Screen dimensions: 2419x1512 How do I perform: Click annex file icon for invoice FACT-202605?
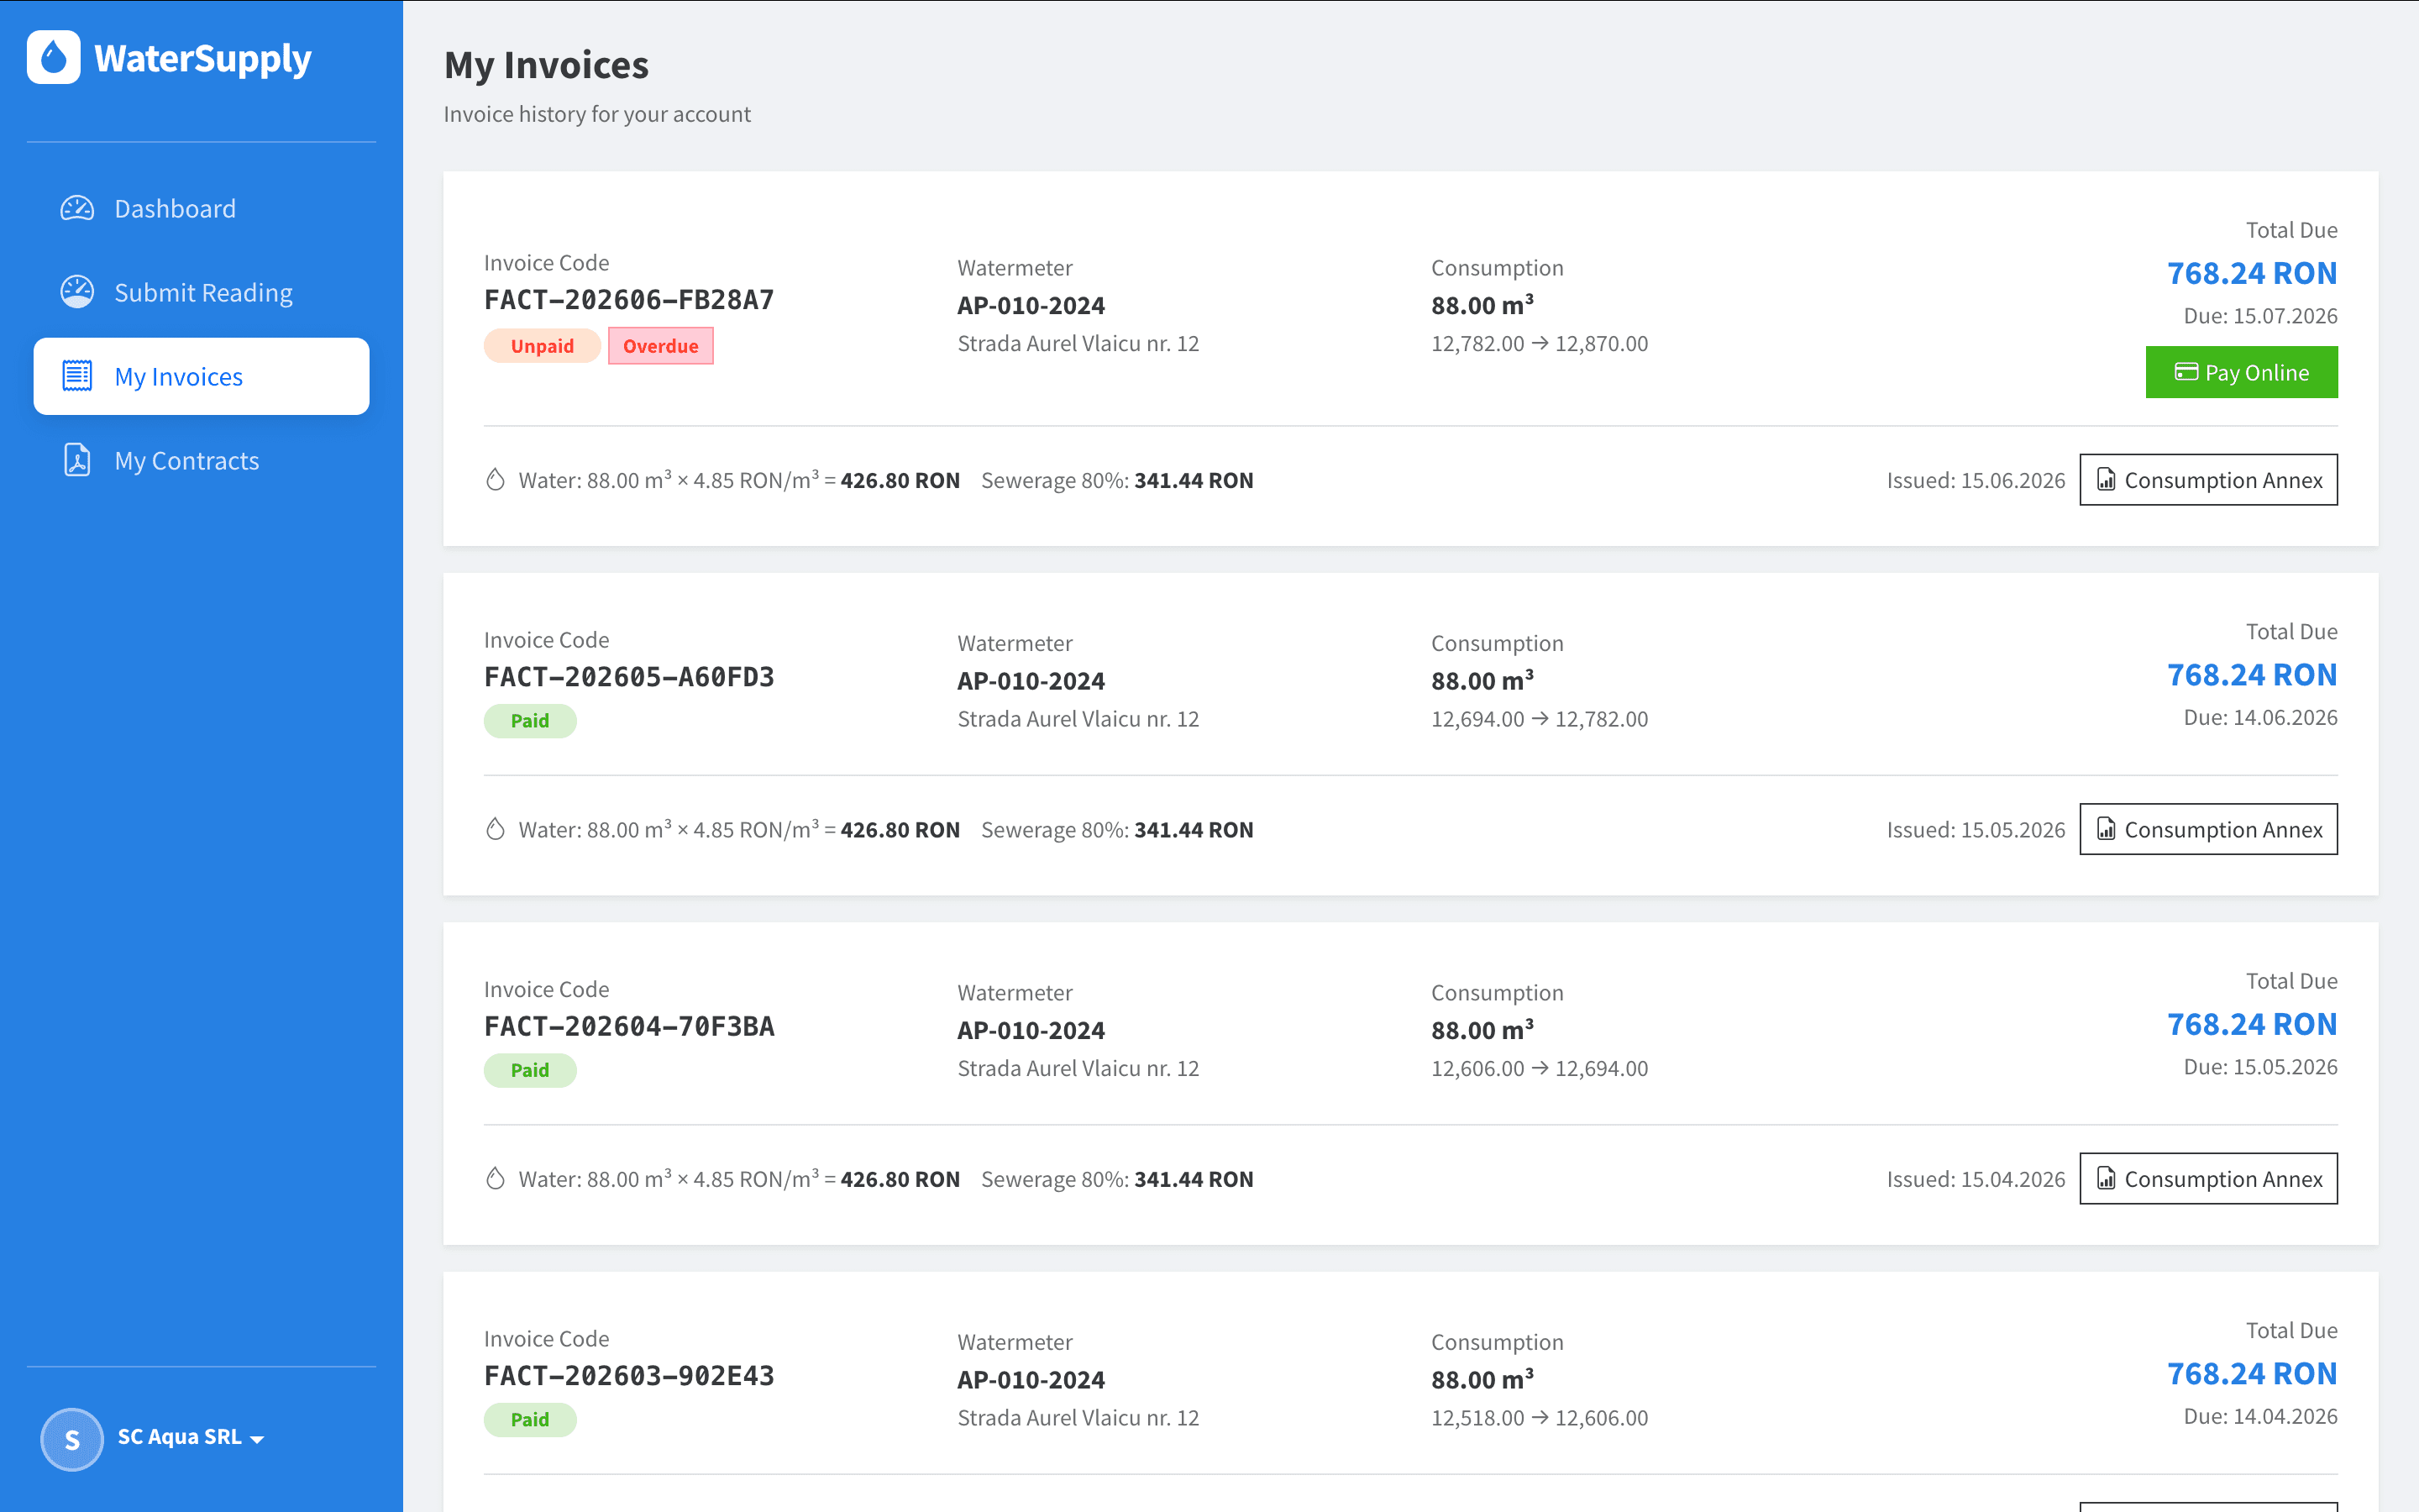(x=2105, y=829)
